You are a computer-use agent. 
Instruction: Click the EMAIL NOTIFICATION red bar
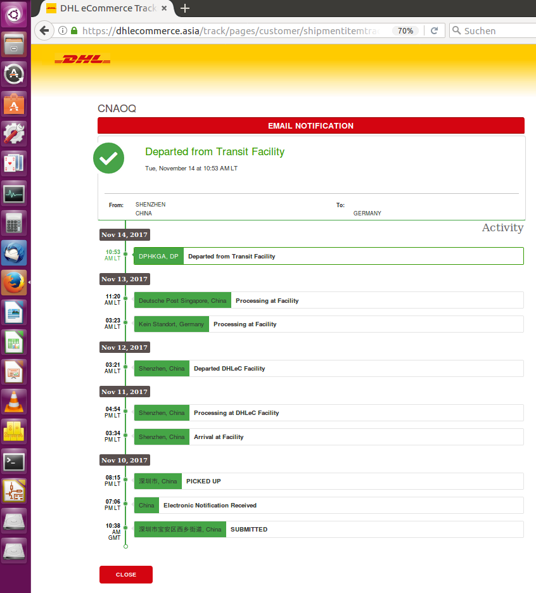pyautogui.click(x=311, y=125)
